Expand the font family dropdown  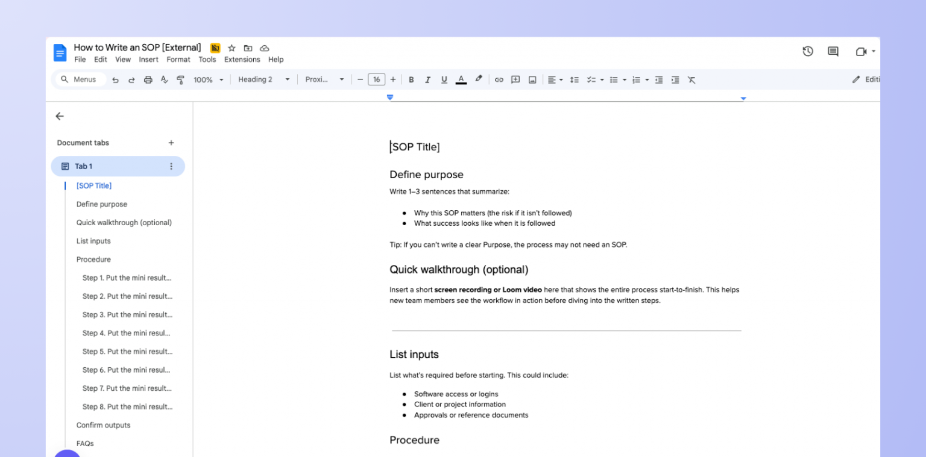click(x=324, y=79)
